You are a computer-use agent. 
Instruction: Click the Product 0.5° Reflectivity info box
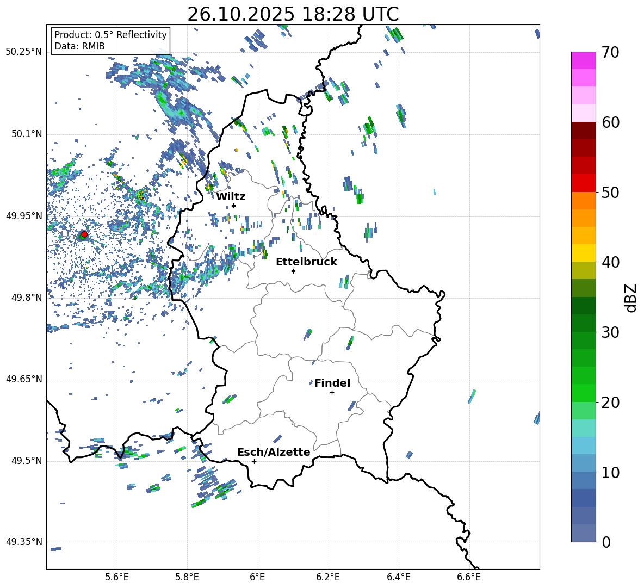click(x=110, y=40)
